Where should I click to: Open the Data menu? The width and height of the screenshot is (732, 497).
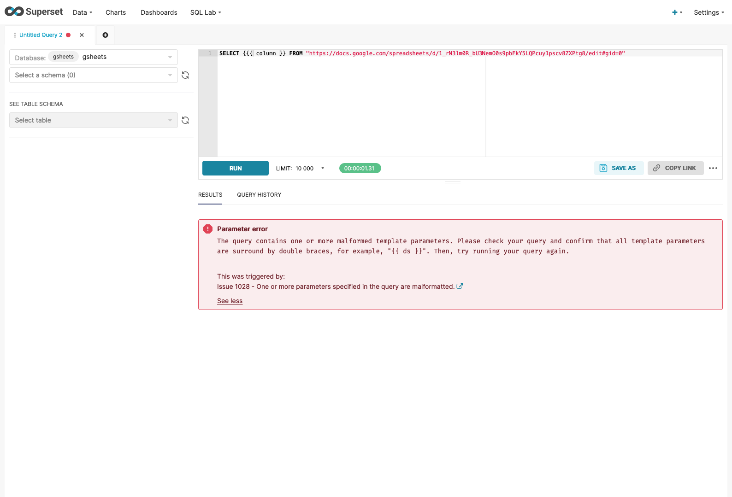[83, 12]
